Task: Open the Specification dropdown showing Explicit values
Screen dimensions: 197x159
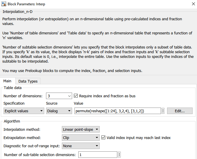Action: point(24,111)
